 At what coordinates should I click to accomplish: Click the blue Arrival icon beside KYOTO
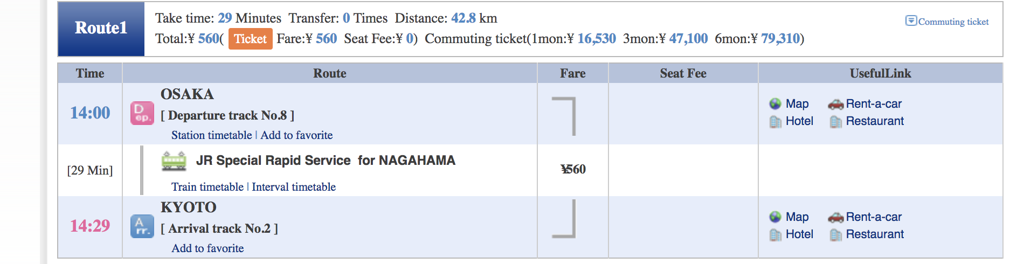pyautogui.click(x=142, y=226)
